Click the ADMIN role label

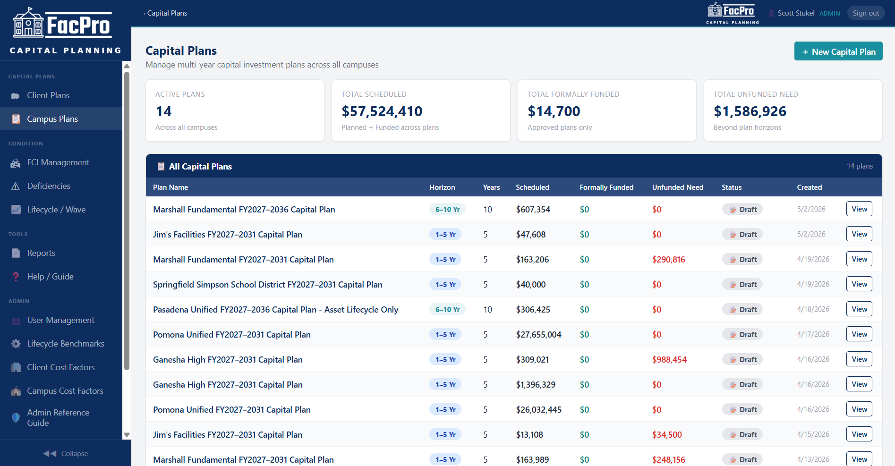click(x=829, y=13)
